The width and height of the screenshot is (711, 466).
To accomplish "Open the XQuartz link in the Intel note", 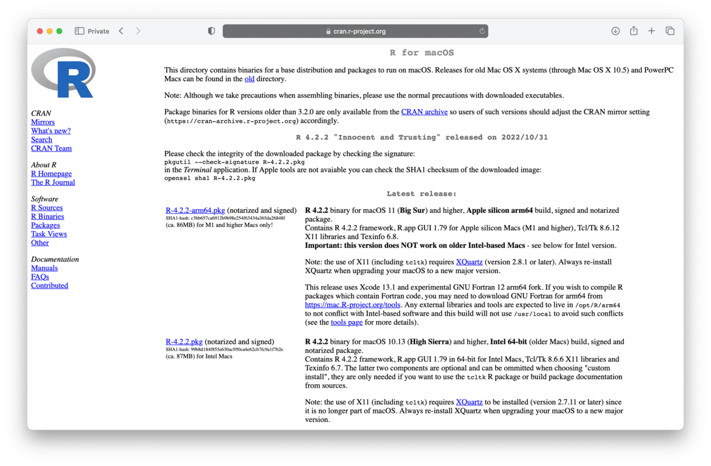I will click(x=470, y=402).
